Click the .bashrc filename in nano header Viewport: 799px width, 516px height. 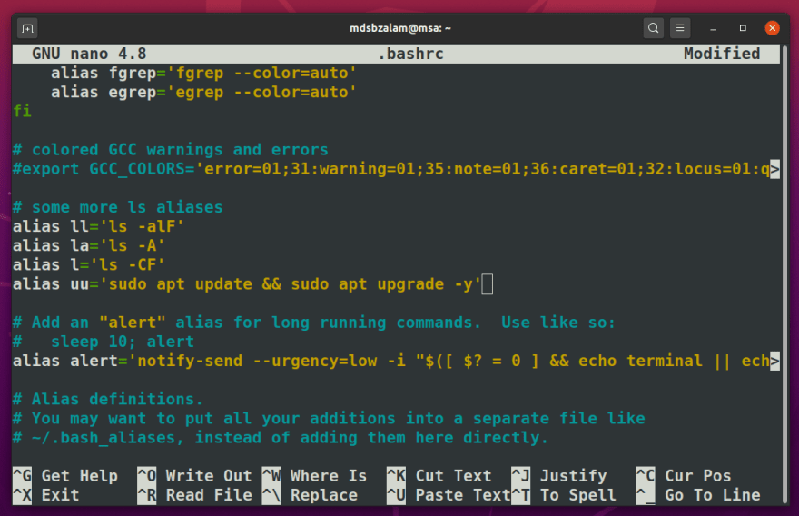coord(410,54)
